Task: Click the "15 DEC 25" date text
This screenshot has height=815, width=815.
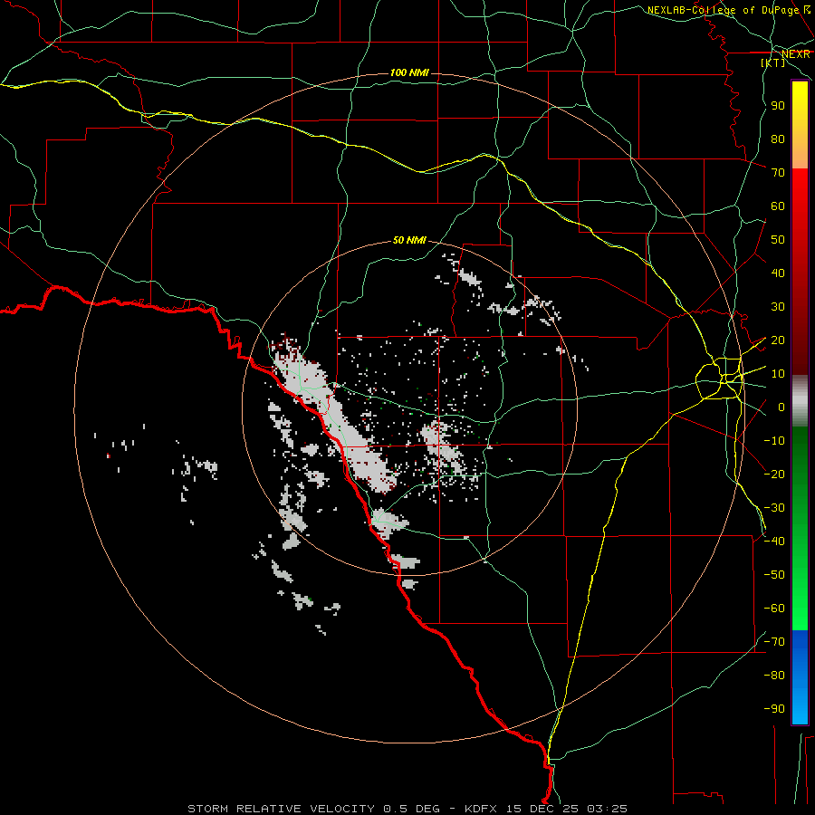Action: point(542,809)
